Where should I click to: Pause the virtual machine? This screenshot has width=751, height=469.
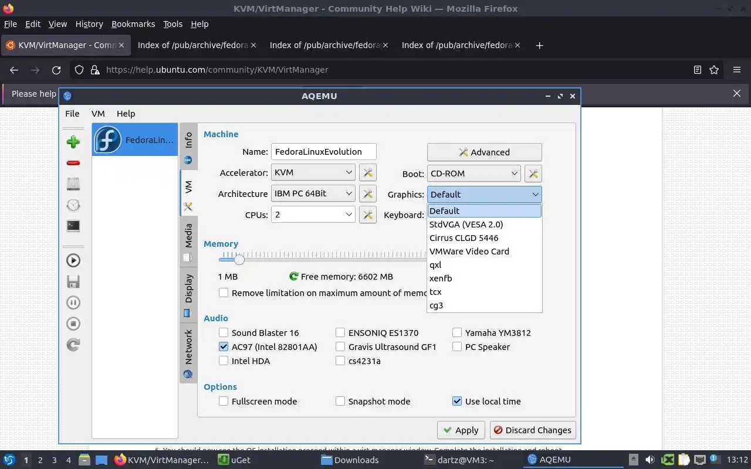click(x=73, y=303)
